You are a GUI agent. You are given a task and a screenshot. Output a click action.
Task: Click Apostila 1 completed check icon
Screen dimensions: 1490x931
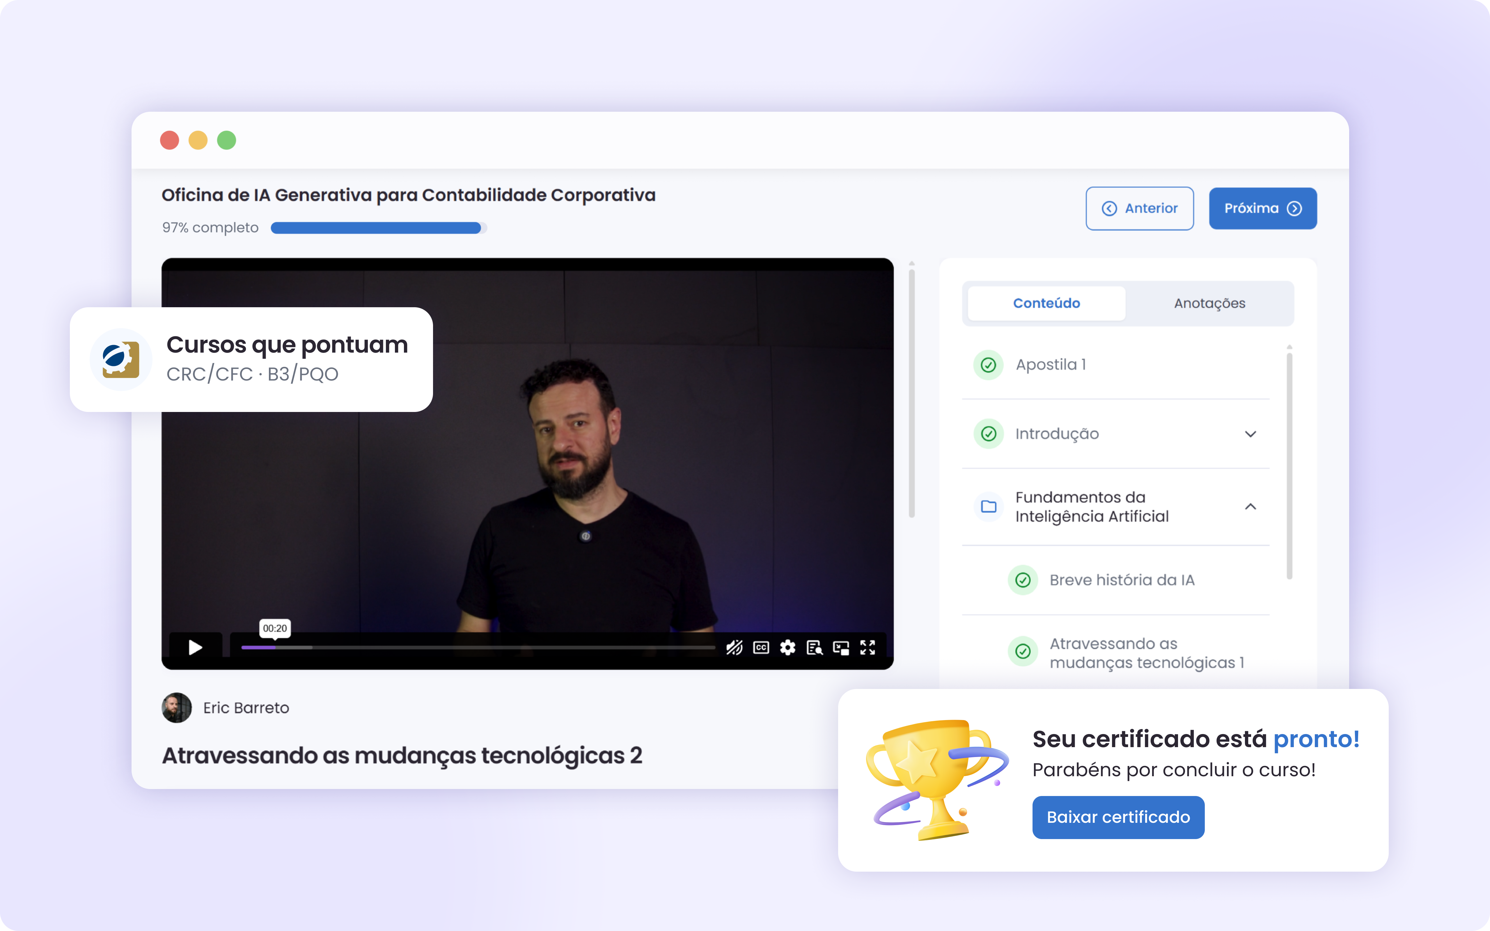[x=988, y=365]
